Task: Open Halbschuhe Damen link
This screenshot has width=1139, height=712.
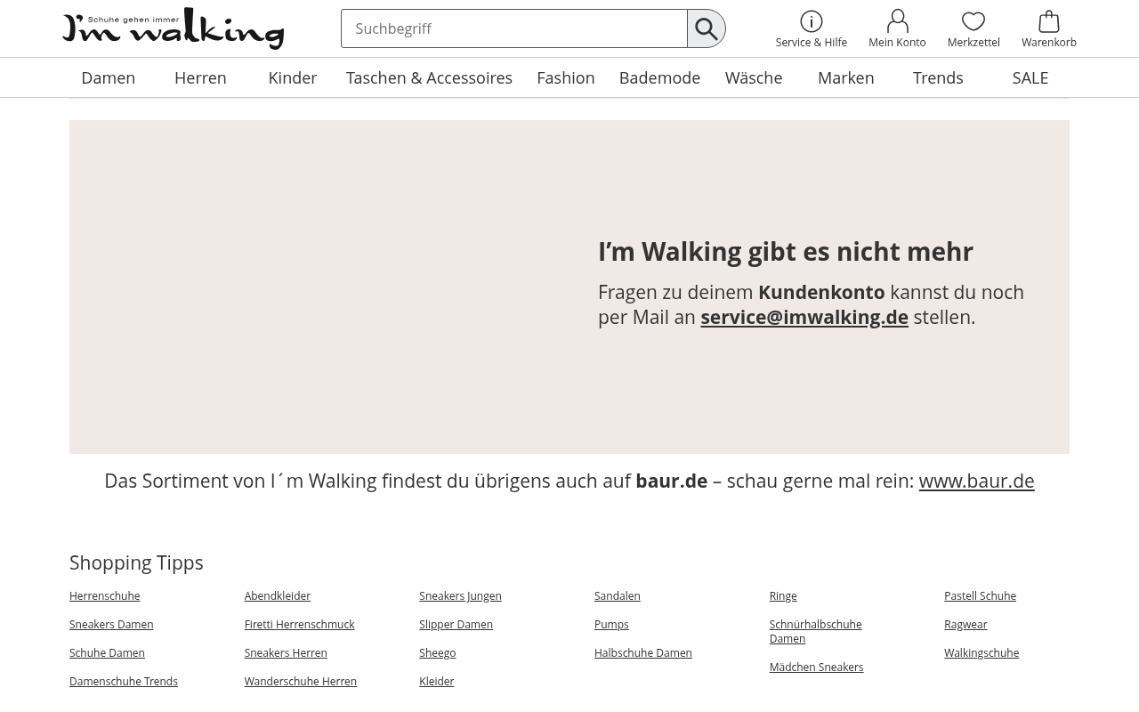Action: coord(643,653)
